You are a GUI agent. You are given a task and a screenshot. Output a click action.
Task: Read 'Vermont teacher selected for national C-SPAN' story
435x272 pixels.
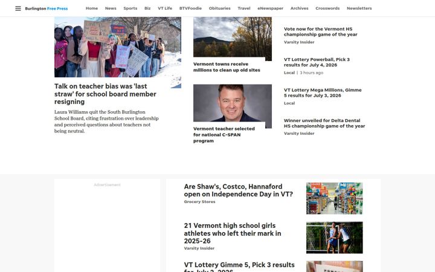(224, 135)
